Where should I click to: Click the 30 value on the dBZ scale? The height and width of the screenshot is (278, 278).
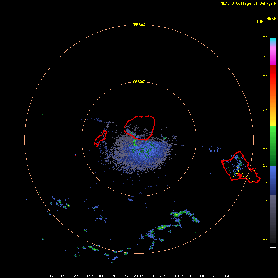tap(265, 129)
